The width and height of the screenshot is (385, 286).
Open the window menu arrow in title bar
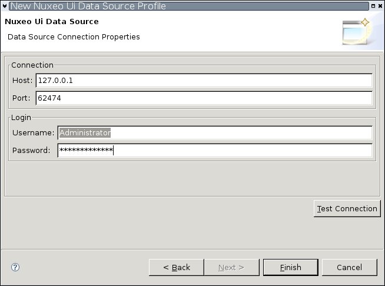pyautogui.click(x=5, y=6)
